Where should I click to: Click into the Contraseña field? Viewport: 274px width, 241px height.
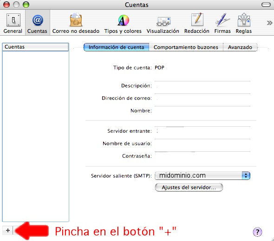coord(202,156)
